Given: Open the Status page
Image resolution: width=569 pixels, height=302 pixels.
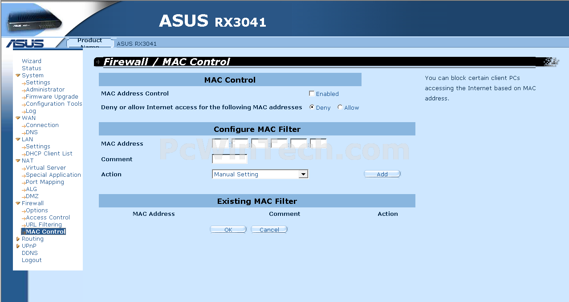Looking at the screenshot, I should click(x=32, y=68).
